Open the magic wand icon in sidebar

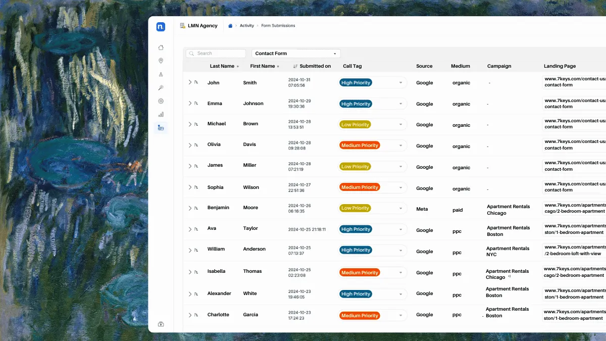click(161, 88)
